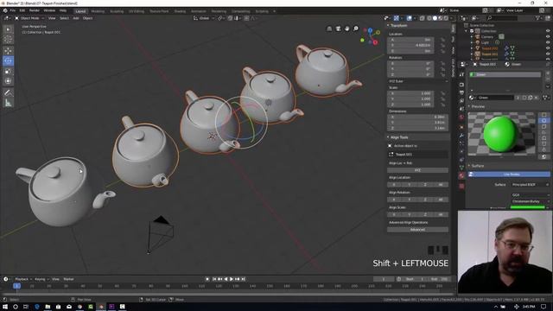Open Output properties tab icon
Viewport: 553px width, 311px height.
[x=461, y=92]
